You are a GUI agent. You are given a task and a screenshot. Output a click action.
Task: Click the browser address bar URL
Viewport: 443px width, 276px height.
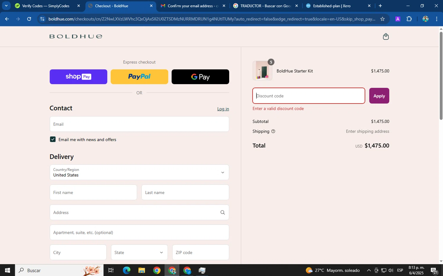coord(211,19)
